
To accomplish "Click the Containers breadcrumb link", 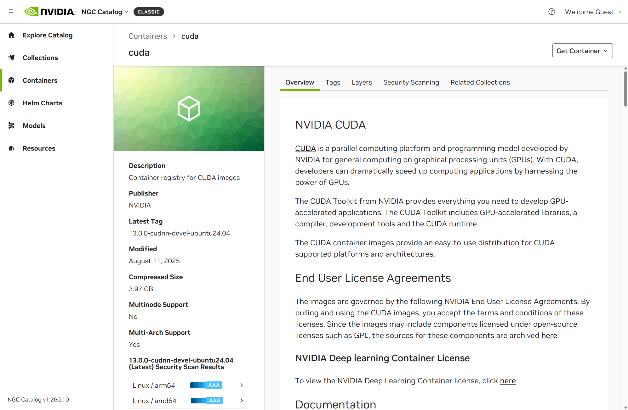I will [148, 36].
